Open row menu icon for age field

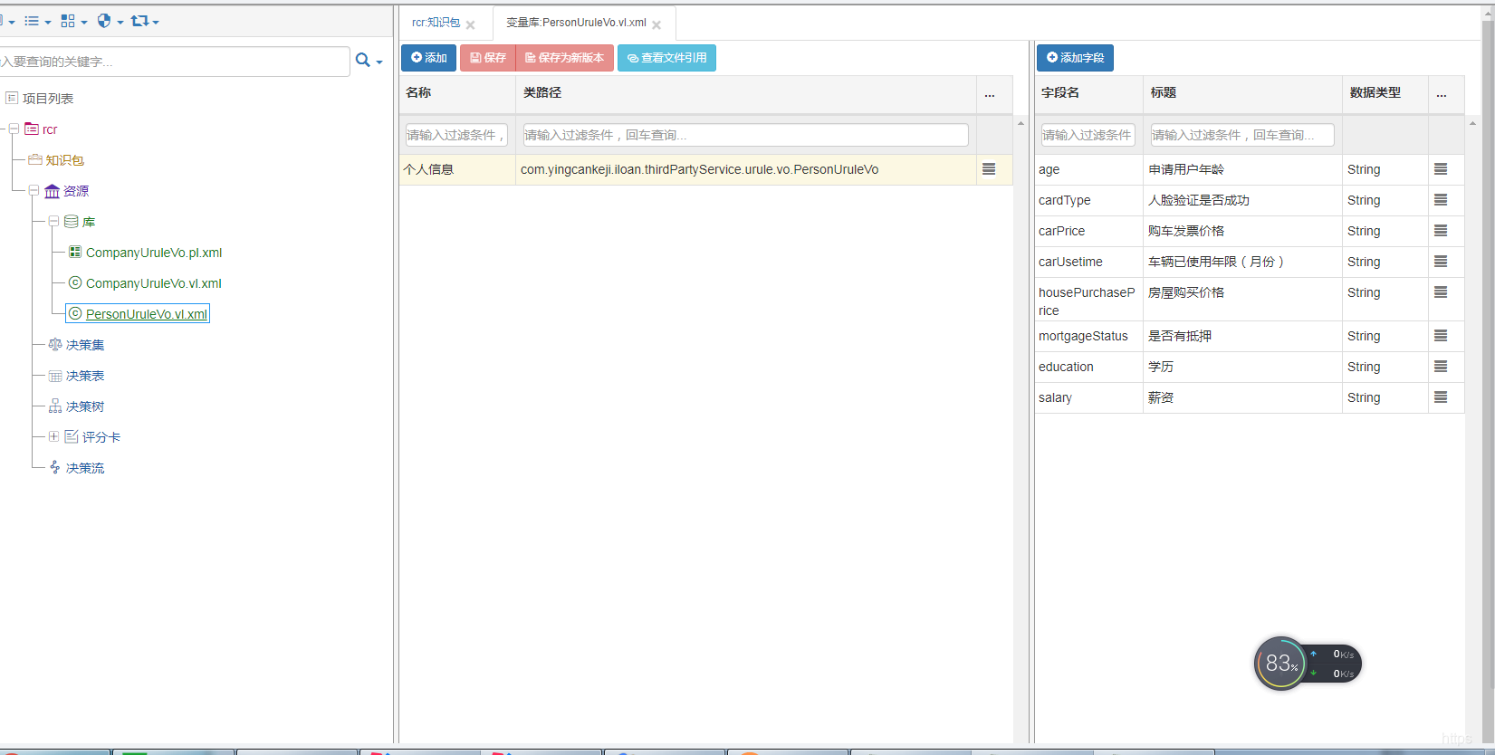tap(1441, 169)
